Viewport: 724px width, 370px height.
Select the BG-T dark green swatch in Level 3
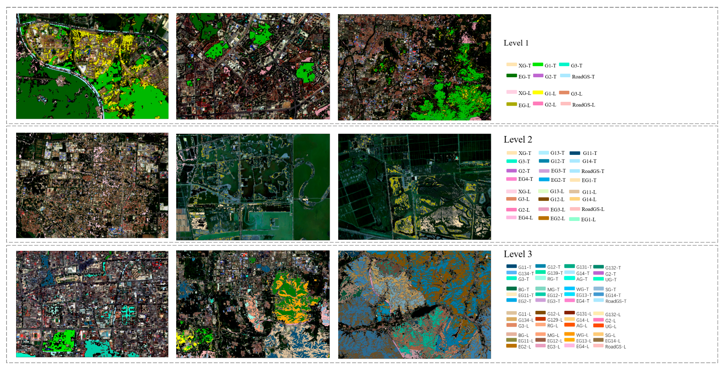pyautogui.click(x=511, y=289)
